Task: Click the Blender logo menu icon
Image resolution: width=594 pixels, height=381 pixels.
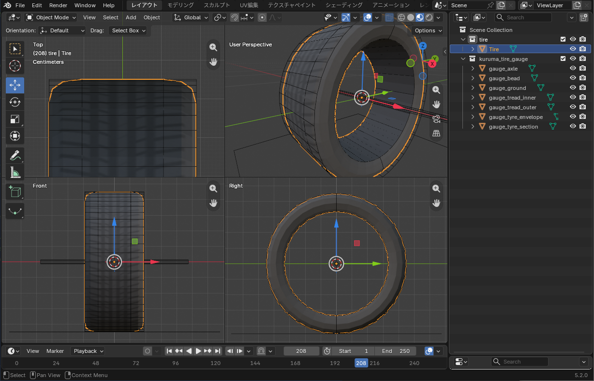Action: (x=7, y=5)
